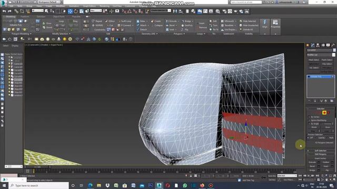Click the cone primitive icon in toolbar
Image resolution: width=337 pixels, height=189 pixels.
(58, 39)
